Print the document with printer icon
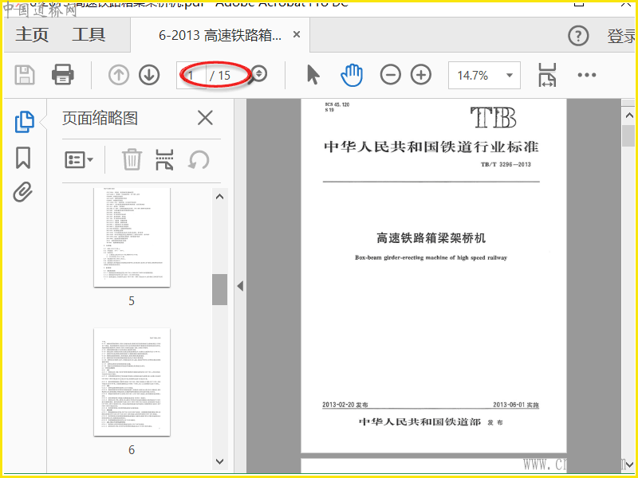Viewport: 638px width, 478px height. click(x=63, y=75)
